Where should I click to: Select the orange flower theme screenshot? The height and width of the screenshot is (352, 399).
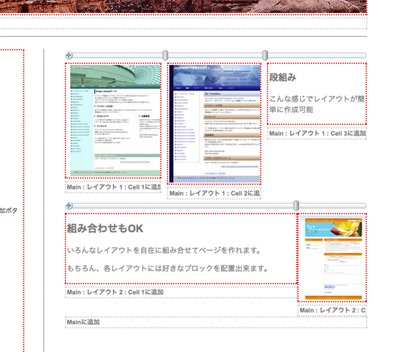tap(333, 257)
